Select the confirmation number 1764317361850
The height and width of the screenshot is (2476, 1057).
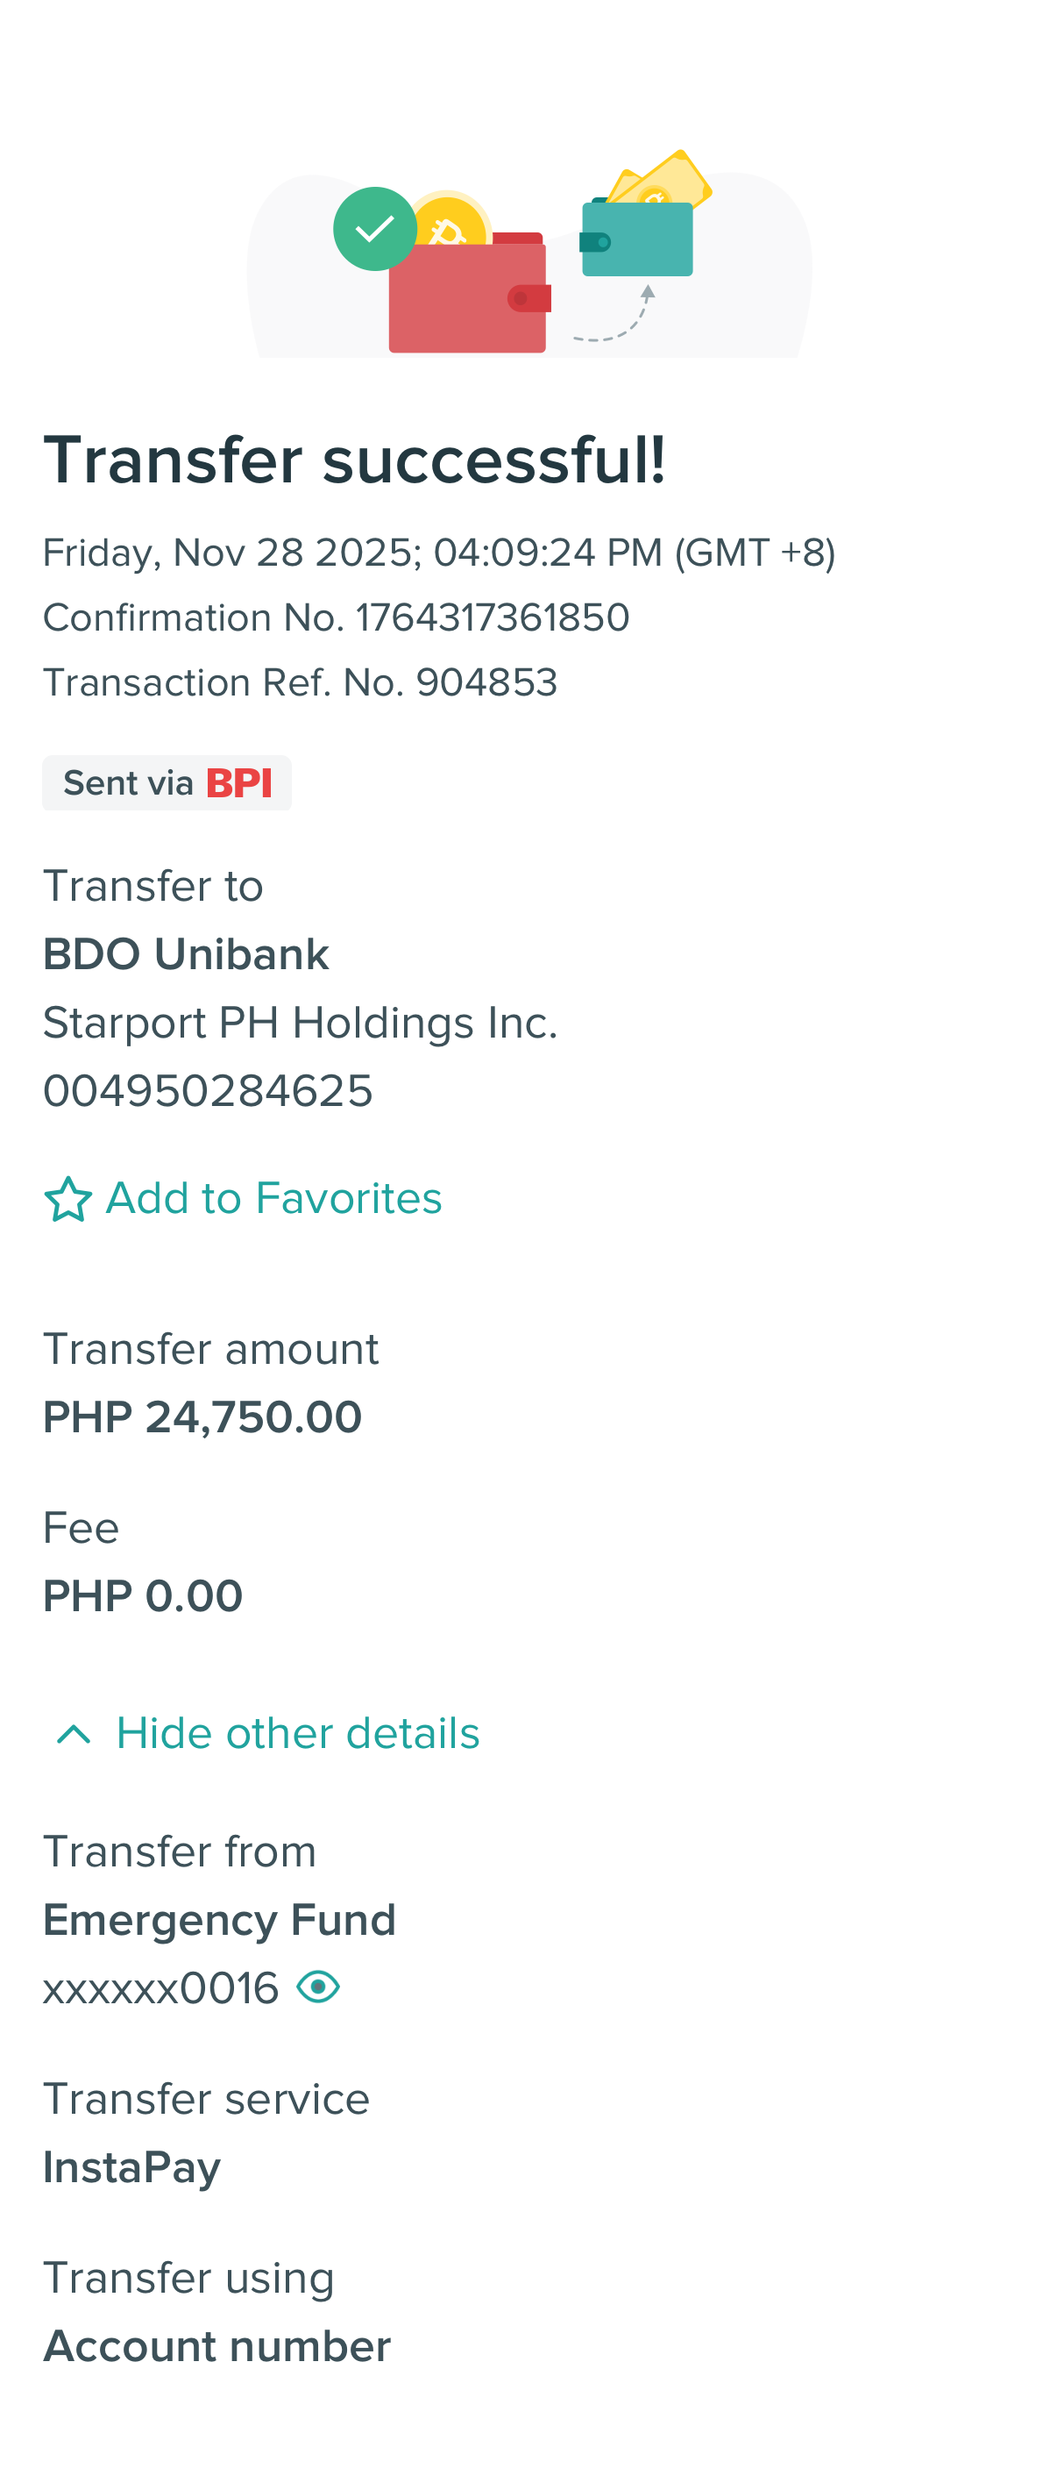(x=492, y=617)
